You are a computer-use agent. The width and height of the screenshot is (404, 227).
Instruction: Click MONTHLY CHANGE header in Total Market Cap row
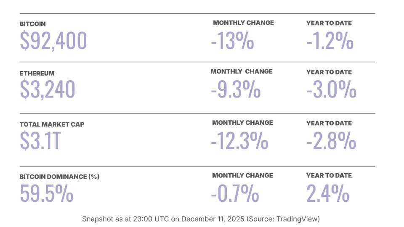(x=242, y=123)
